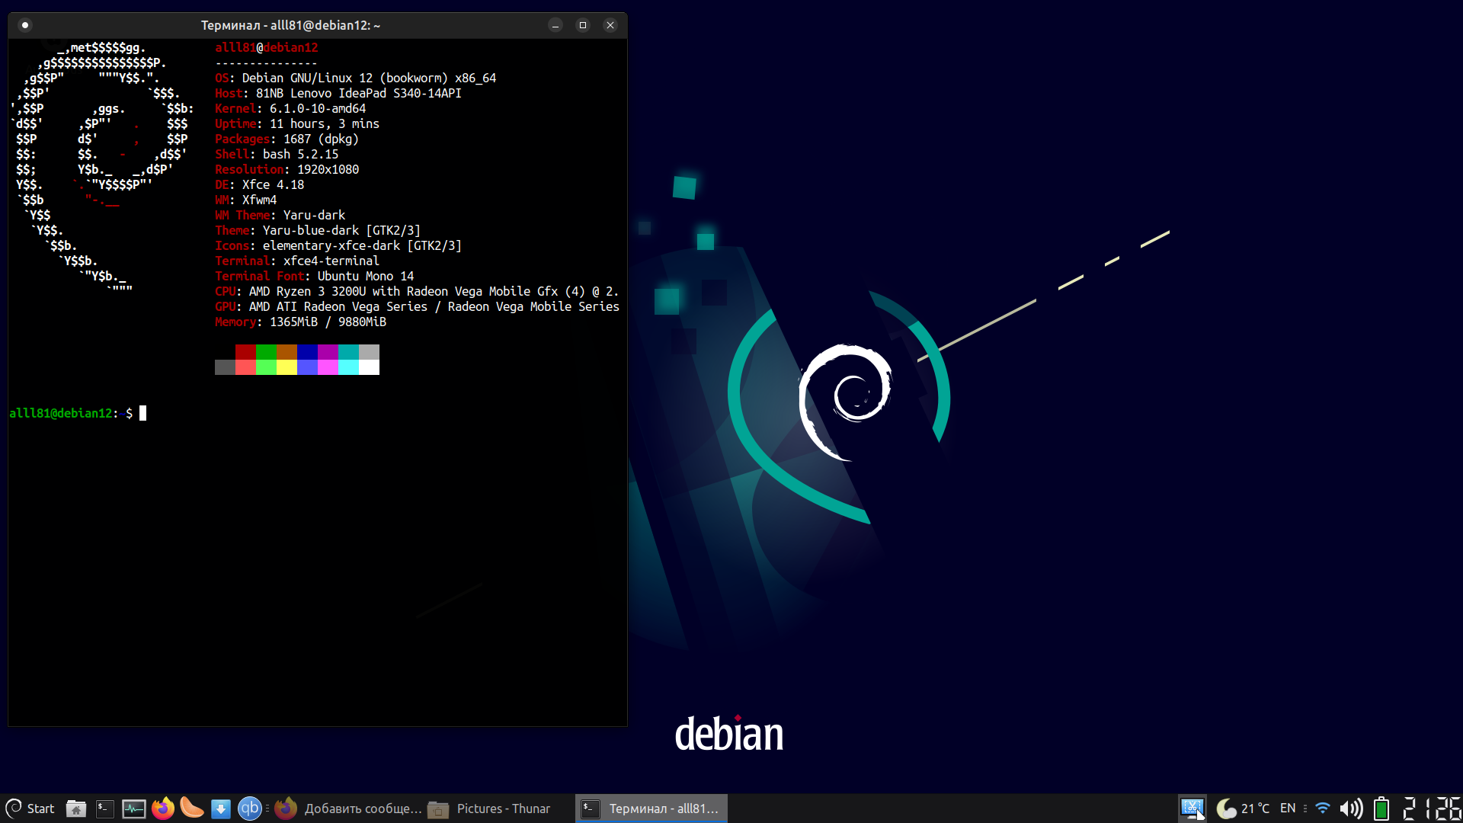Close the terminal window

pos(610,25)
